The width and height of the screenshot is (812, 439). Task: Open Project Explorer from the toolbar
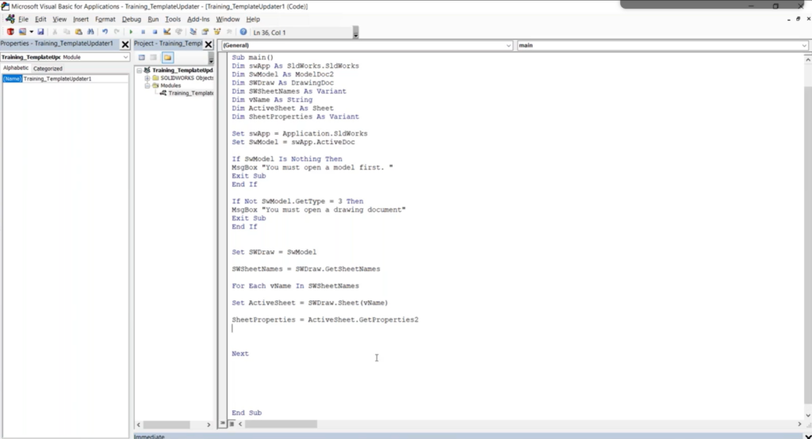coord(193,32)
